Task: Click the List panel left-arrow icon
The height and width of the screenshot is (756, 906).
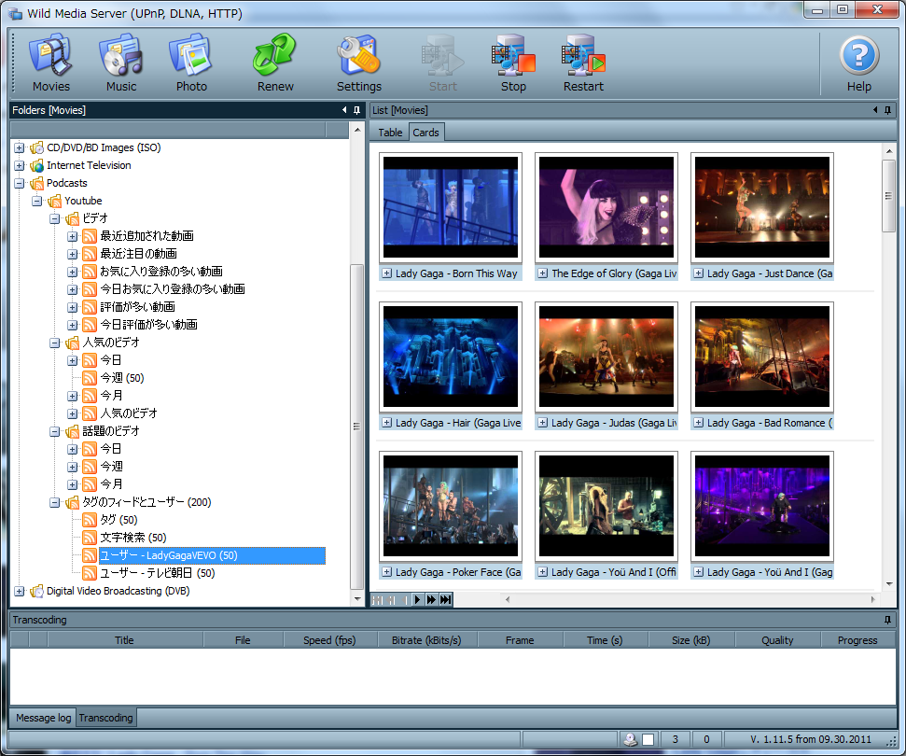Action: (875, 110)
